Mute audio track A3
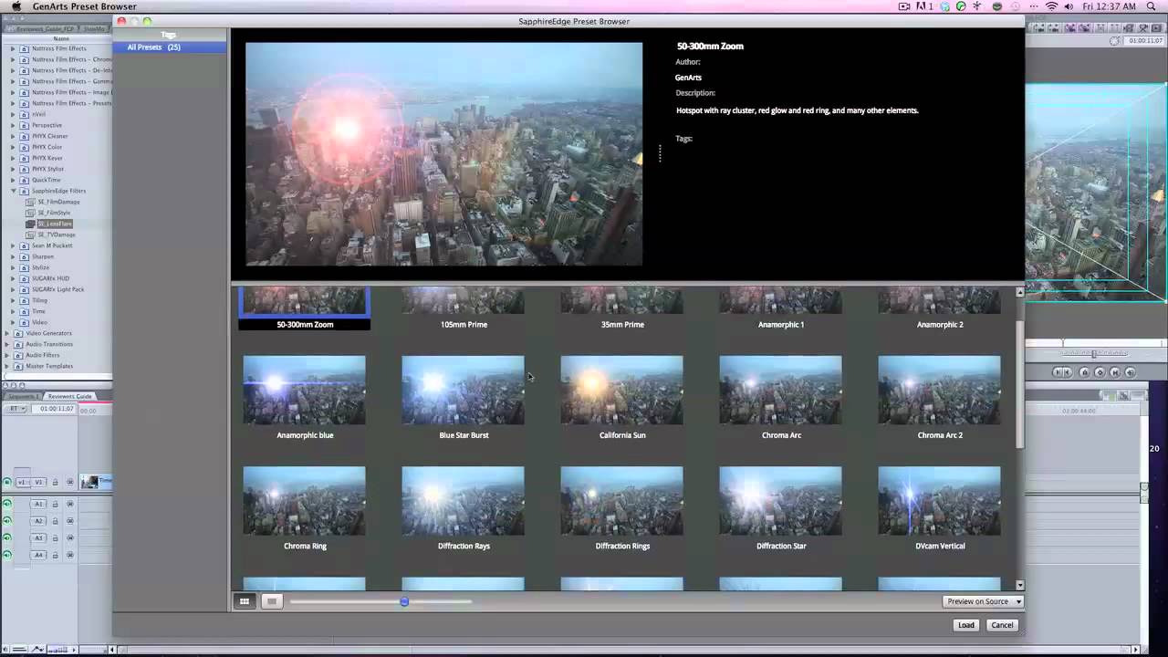The image size is (1168, 657). pos(7,537)
